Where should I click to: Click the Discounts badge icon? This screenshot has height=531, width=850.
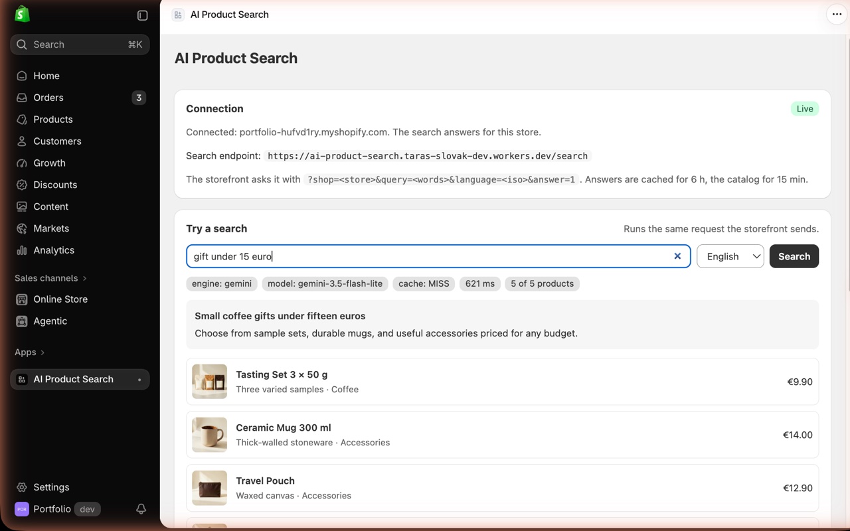pyautogui.click(x=22, y=185)
